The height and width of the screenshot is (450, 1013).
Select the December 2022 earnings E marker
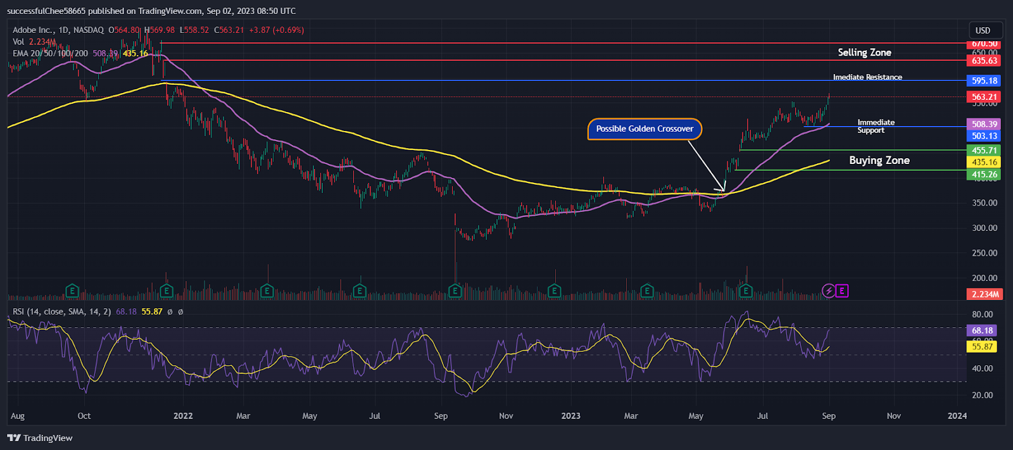tap(554, 291)
